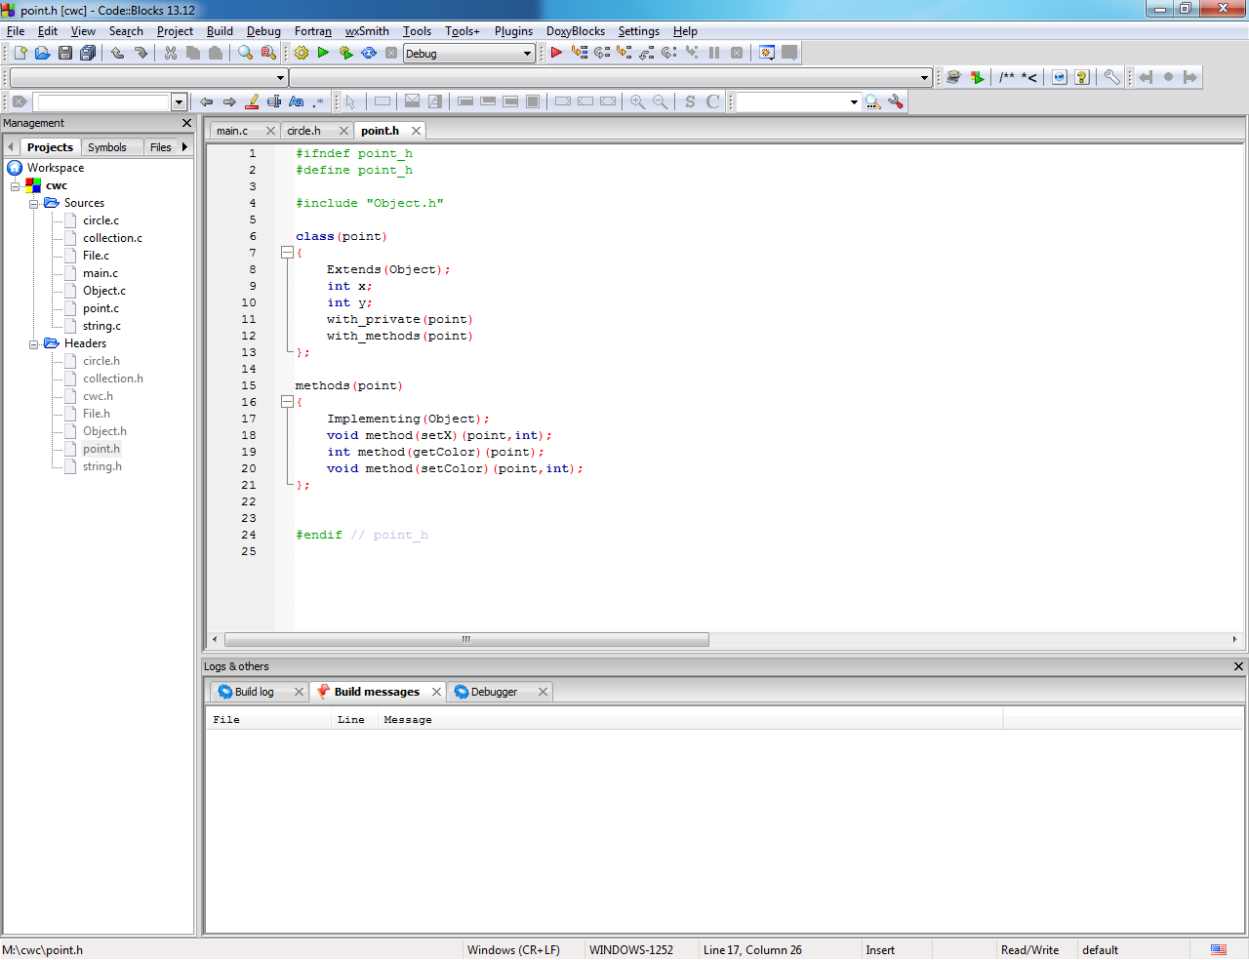Image resolution: width=1249 pixels, height=960 pixels.
Task: Open the Build menu
Action: (220, 31)
